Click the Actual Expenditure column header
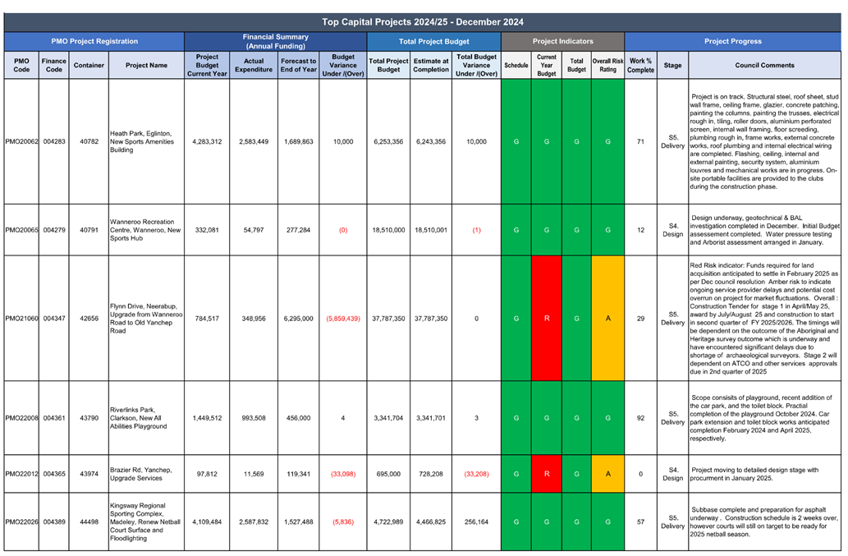This screenshot has width=848, height=556. tap(254, 65)
